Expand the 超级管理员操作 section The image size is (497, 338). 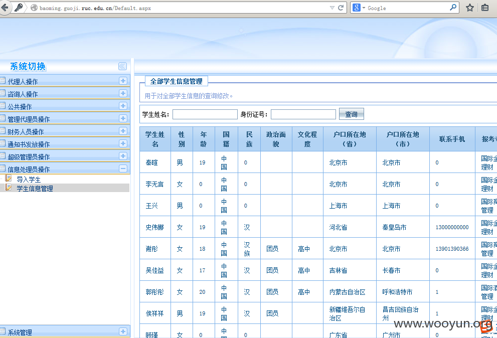(x=123, y=156)
